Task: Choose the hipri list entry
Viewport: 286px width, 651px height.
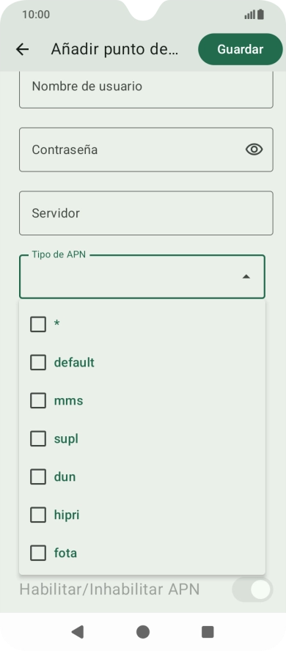Action: pyautogui.click(x=142, y=515)
